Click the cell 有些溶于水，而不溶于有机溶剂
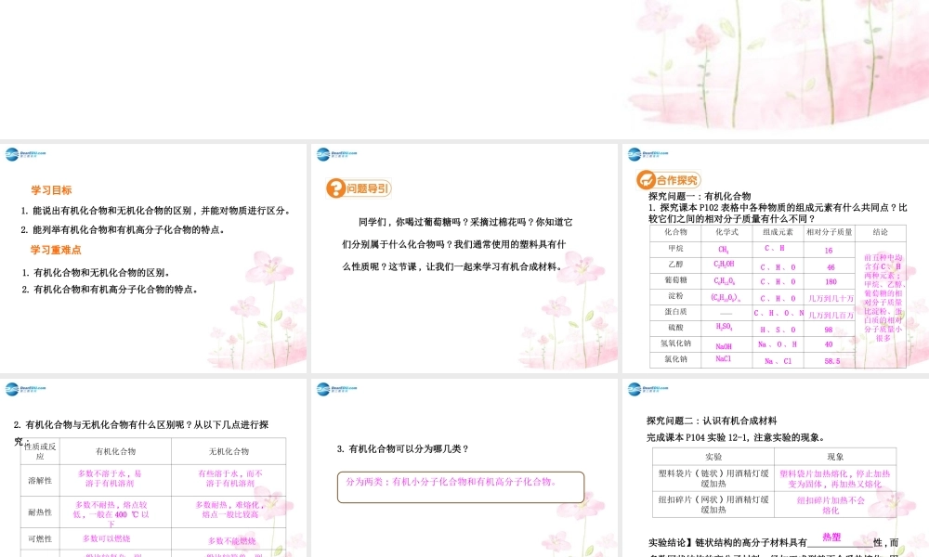 pos(229,478)
